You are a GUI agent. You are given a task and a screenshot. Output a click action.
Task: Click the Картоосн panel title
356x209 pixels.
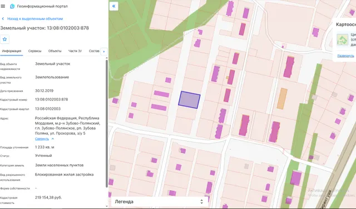pos(346,24)
